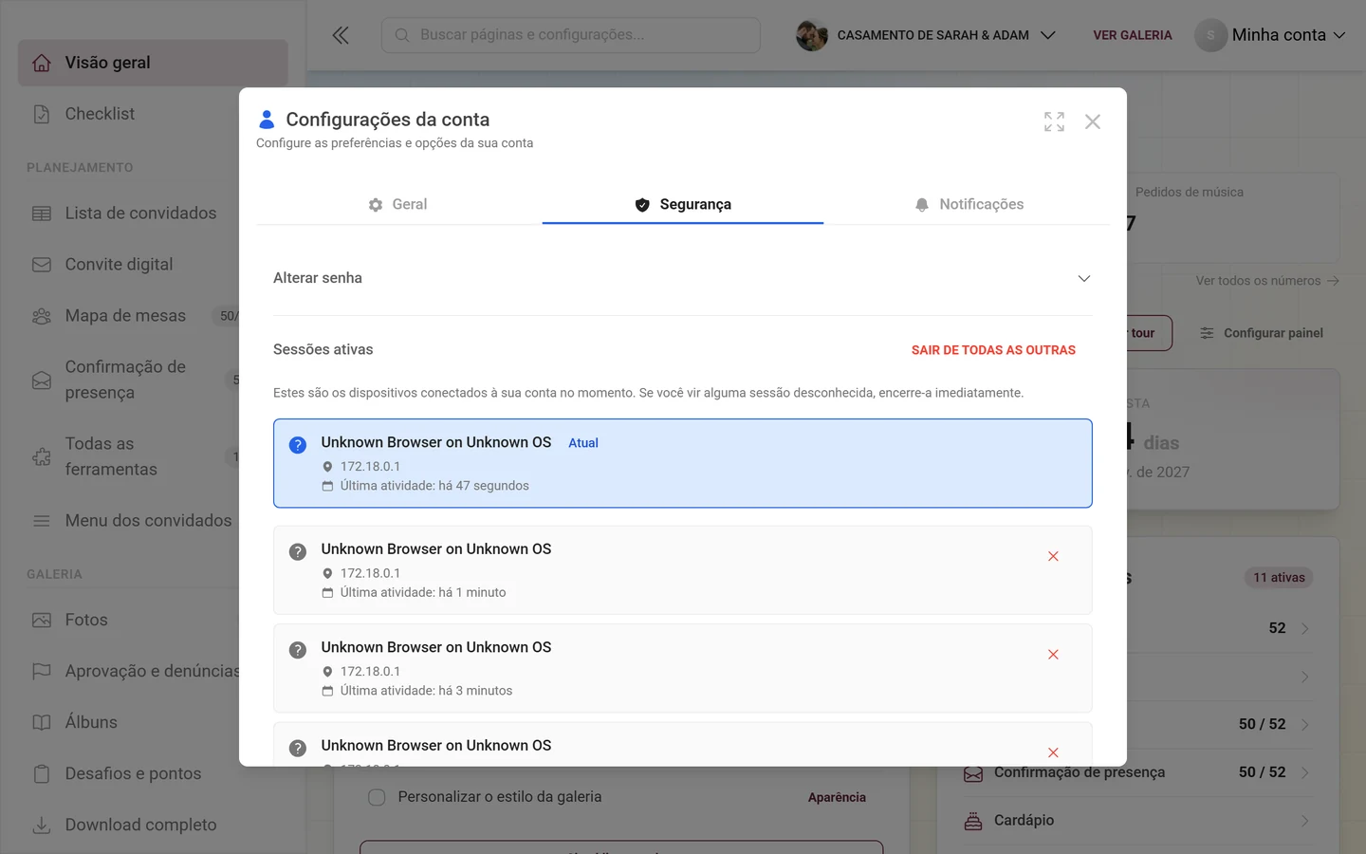Click the search magnifier icon
Image resolution: width=1366 pixels, height=854 pixels.
point(402,35)
